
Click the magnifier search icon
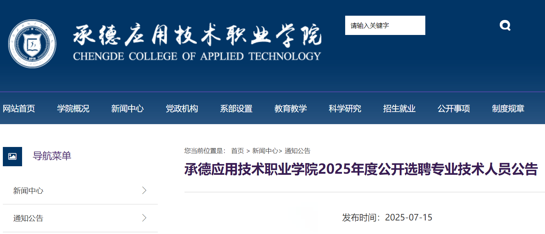coord(505,25)
